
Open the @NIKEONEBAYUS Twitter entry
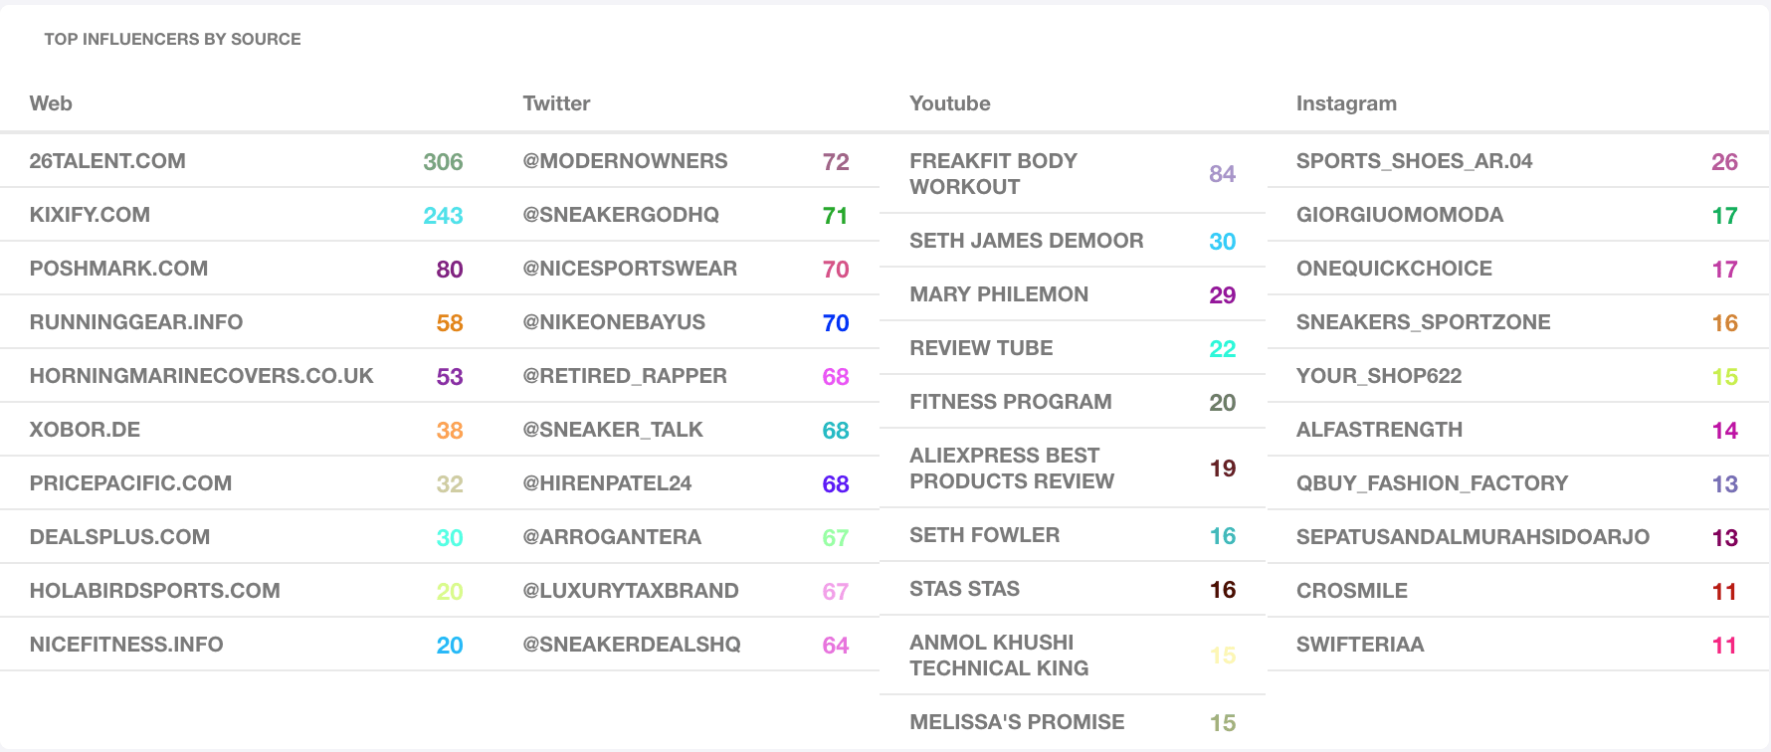[x=614, y=322]
